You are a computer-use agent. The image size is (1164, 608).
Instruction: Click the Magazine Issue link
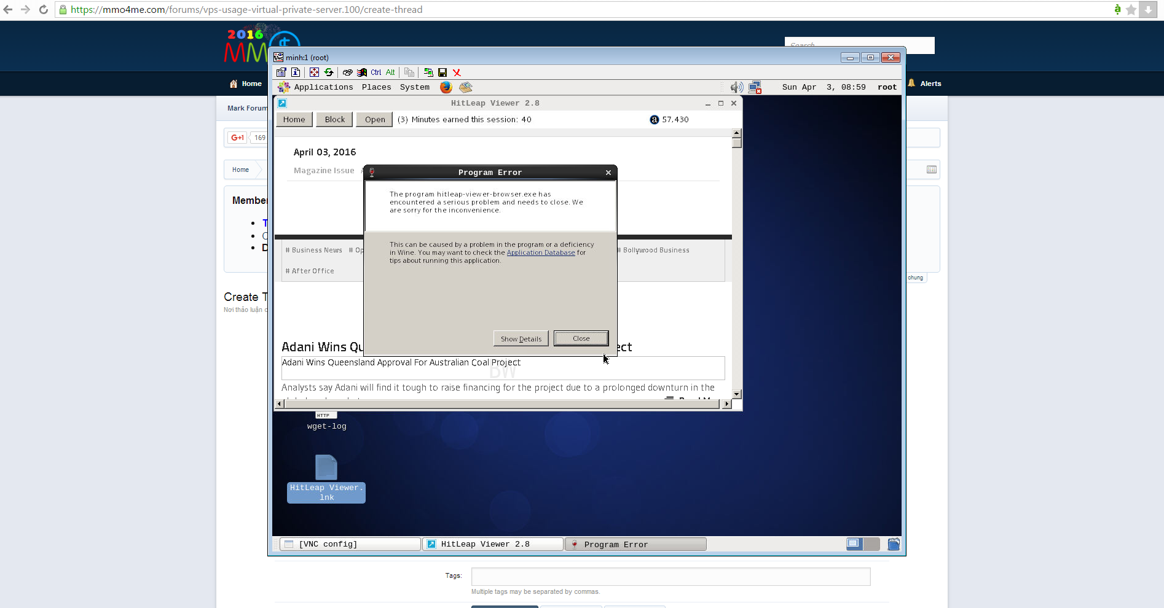coord(324,171)
